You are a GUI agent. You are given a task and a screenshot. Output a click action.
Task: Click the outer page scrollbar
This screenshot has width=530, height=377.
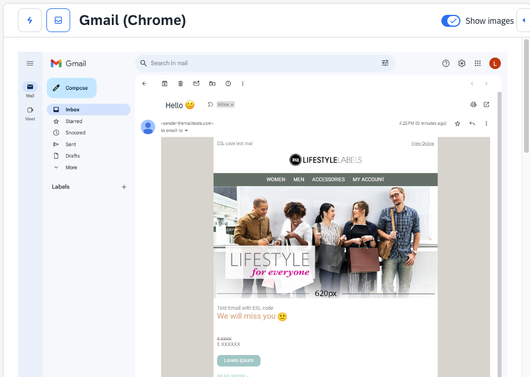[x=526, y=96]
